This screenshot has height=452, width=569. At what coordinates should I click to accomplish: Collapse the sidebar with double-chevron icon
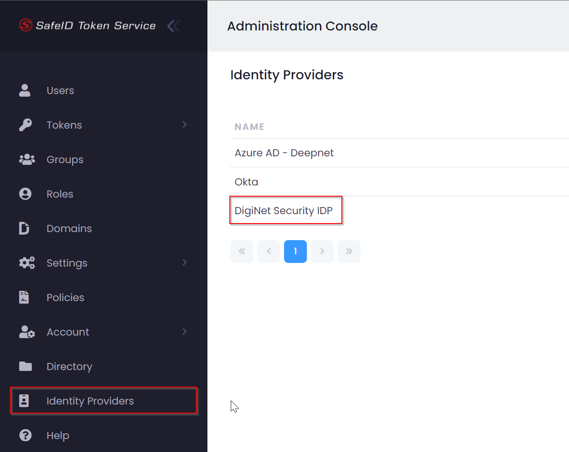tap(173, 26)
